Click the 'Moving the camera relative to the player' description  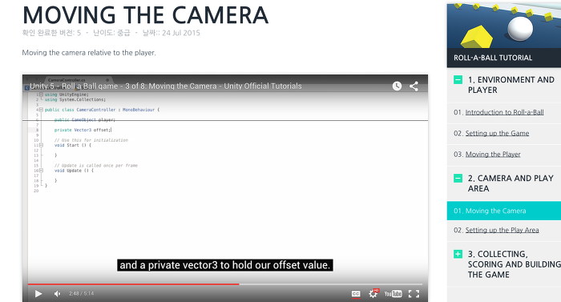pos(89,53)
